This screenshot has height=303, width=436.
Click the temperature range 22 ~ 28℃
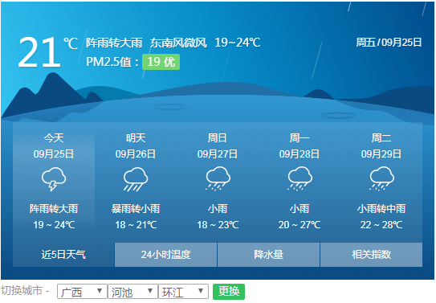pos(381,225)
